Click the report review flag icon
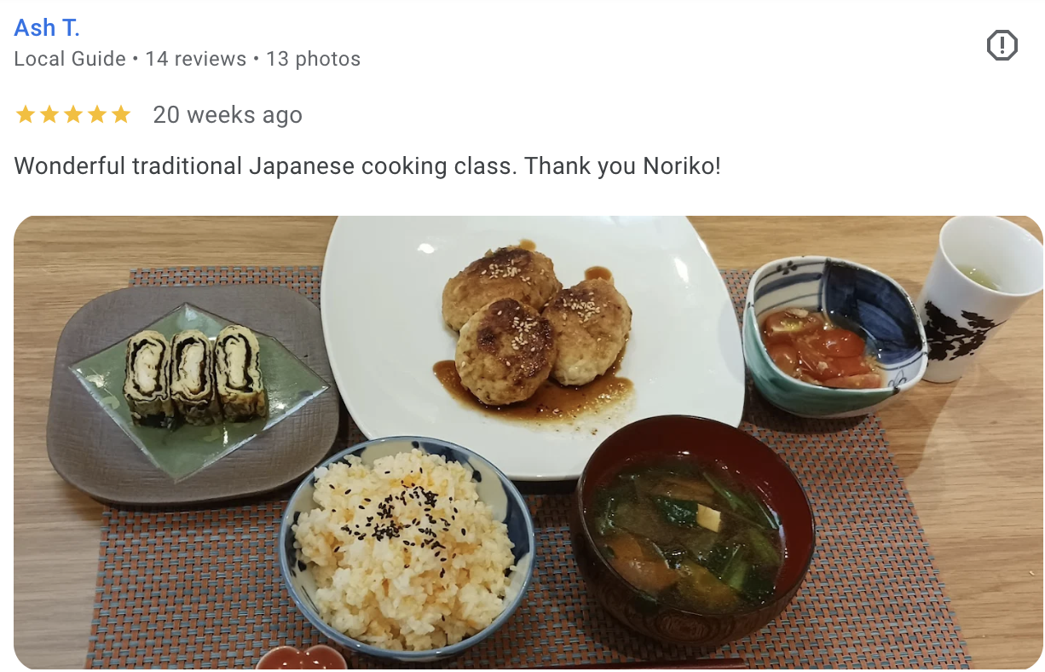This screenshot has height=672, width=1045. 1002,45
